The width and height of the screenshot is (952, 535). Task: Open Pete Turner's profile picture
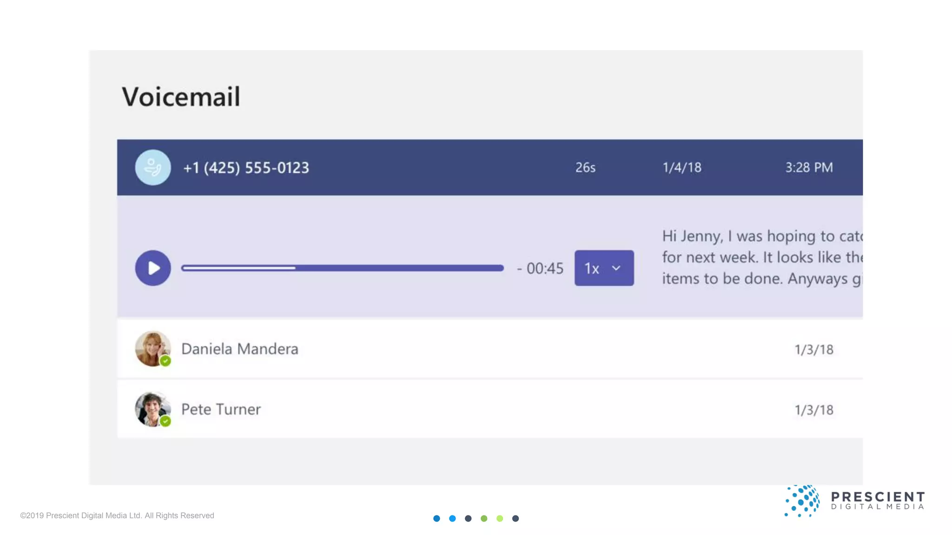(x=152, y=408)
